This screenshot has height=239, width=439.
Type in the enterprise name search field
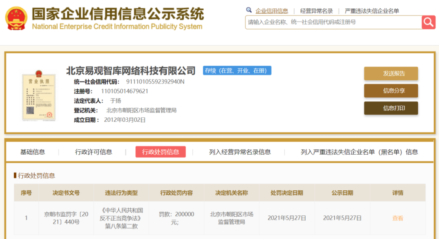[x=333, y=22]
